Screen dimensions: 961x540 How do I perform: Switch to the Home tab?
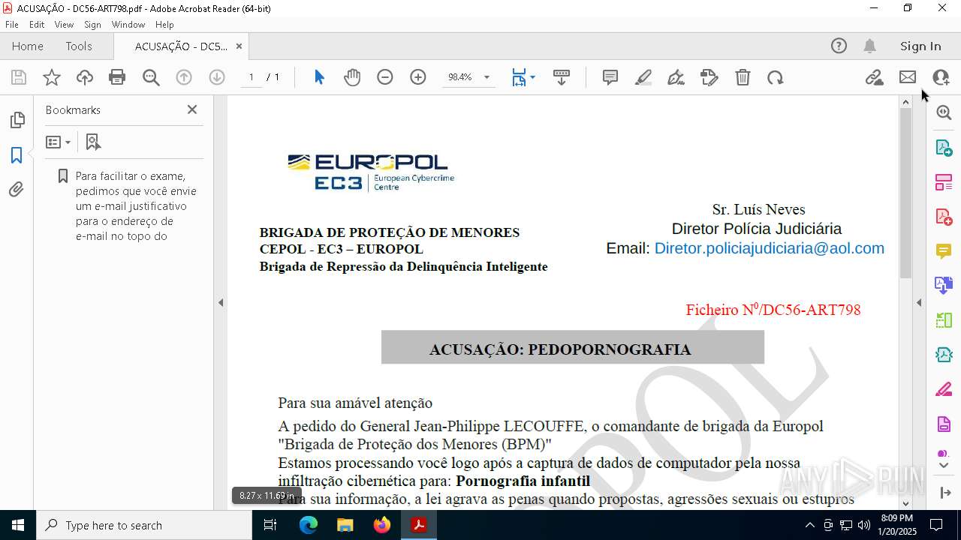pos(28,46)
